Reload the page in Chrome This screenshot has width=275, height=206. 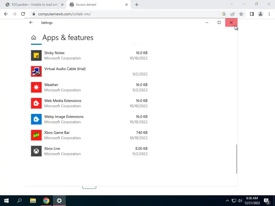[23, 14]
